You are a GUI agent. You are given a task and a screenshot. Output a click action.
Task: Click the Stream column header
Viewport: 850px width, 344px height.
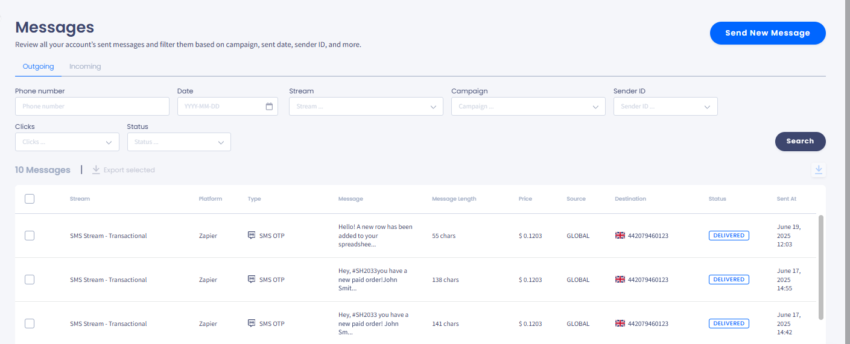(x=80, y=199)
